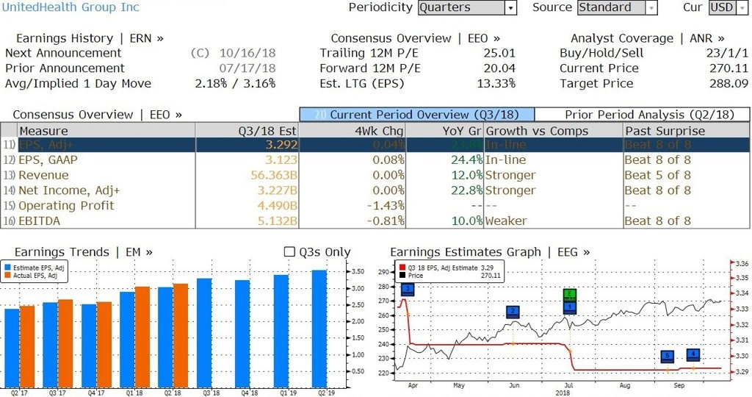Click the Current Price 270.11 value
The width and height of the screenshot is (752, 397).
tap(728, 68)
